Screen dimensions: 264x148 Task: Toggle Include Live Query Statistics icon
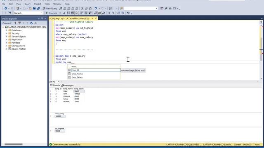pos(86,13)
